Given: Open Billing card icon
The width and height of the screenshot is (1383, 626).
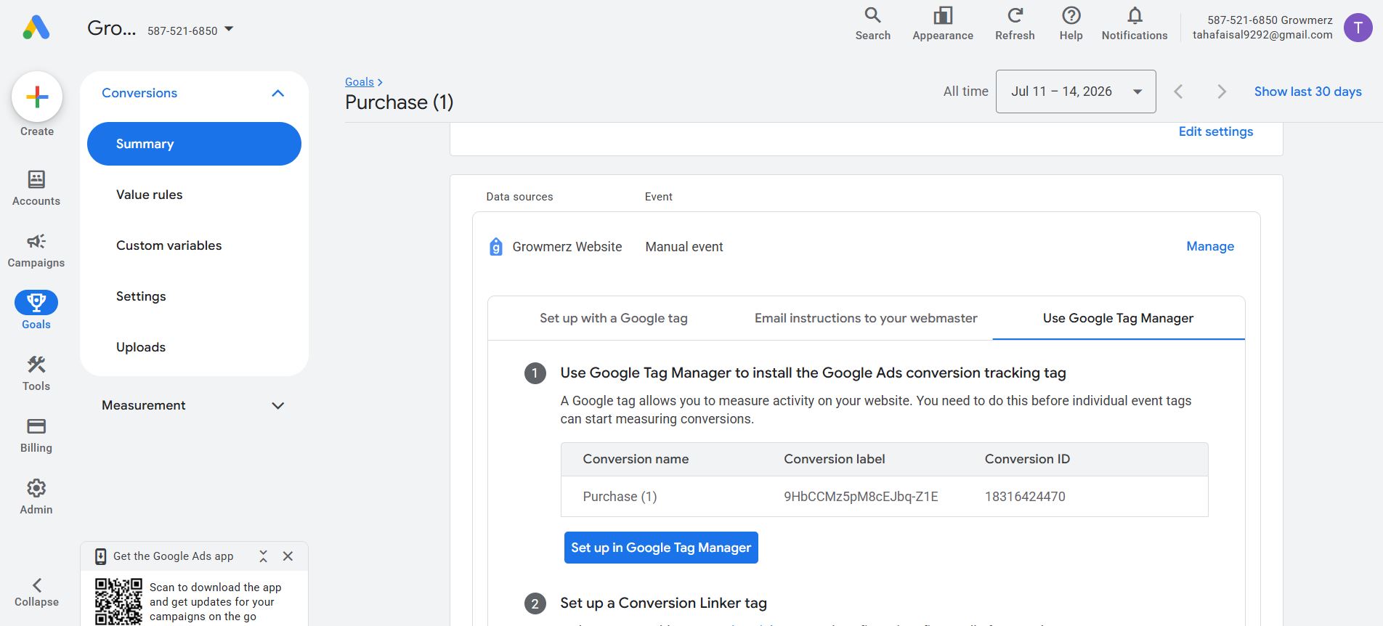Looking at the screenshot, I should coord(36,426).
